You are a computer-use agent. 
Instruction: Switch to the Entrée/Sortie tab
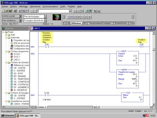click(121, 23)
